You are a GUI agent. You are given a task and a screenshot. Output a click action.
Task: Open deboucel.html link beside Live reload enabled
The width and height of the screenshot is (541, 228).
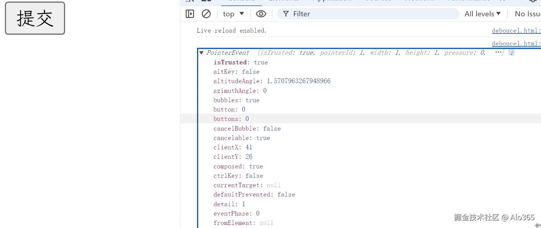point(516,31)
